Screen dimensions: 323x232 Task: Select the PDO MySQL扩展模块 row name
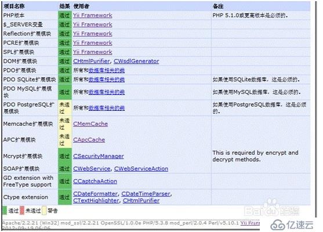point(27,92)
